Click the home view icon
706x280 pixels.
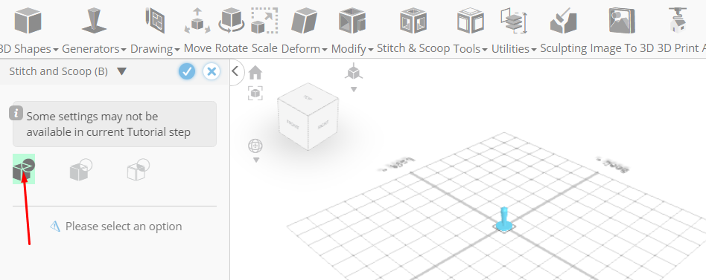click(x=255, y=72)
